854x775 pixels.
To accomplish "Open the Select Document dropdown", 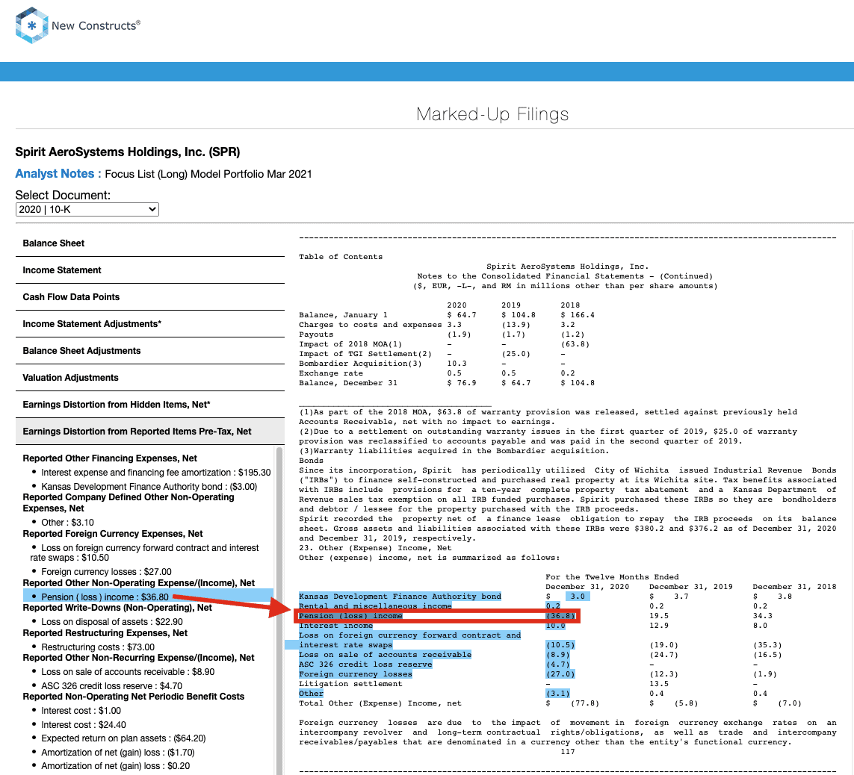I will coord(87,210).
